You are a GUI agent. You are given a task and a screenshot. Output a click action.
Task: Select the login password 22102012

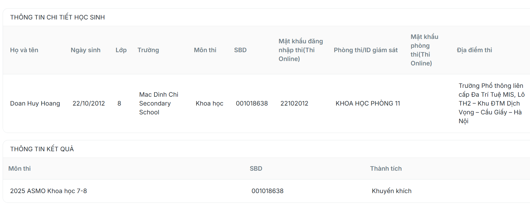[294, 103]
